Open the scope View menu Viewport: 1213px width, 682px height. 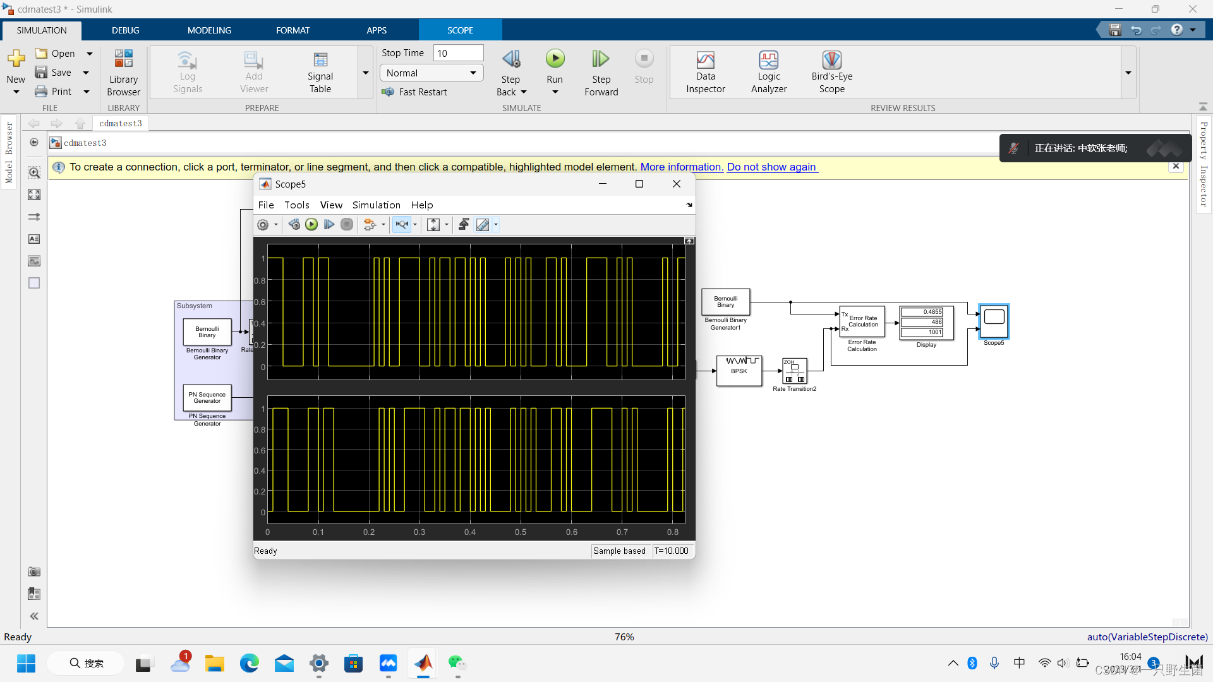tap(330, 205)
